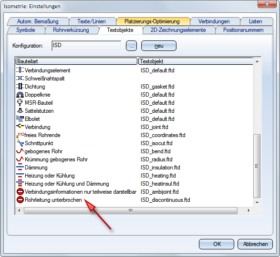Select ISD_default.ftd in Elbolet row
The width and height of the screenshot is (280, 257).
point(157,119)
